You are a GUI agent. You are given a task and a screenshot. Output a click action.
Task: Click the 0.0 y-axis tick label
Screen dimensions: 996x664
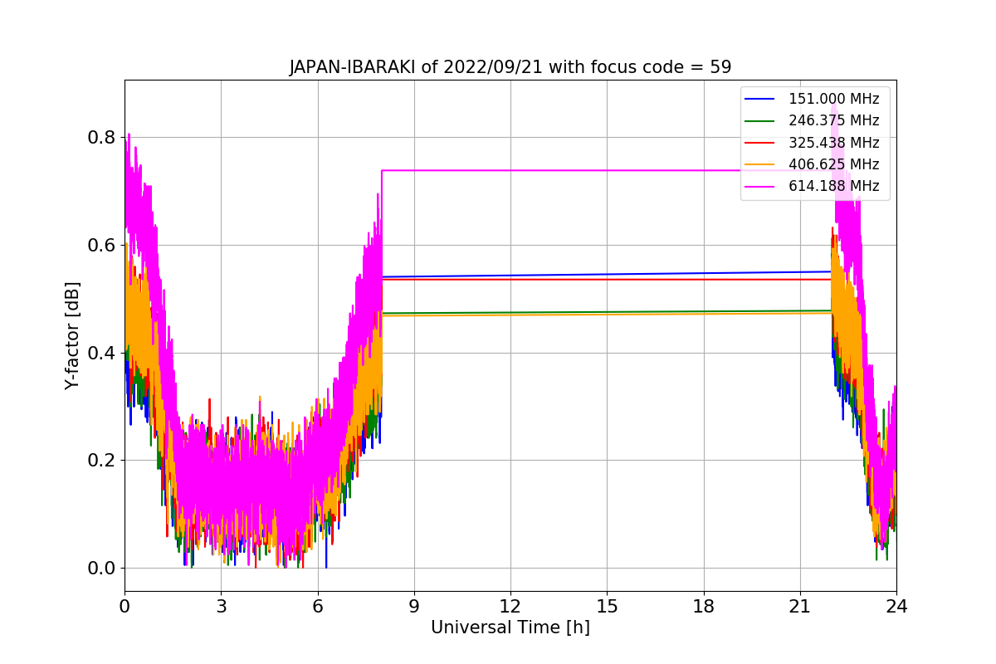[x=102, y=569]
